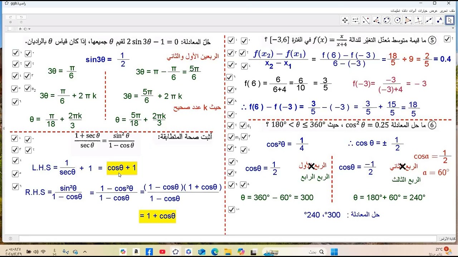Click the taskbar search box بحث

pyautogui.click(x=294, y=252)
